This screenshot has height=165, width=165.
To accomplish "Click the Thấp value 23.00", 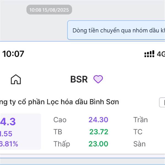I will (98, 144).
